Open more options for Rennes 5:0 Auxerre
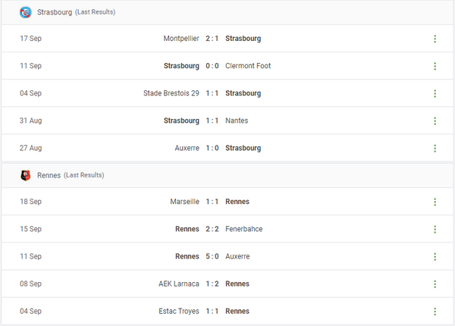This screenshot has width=455, height=326. (x=435, y=256)
